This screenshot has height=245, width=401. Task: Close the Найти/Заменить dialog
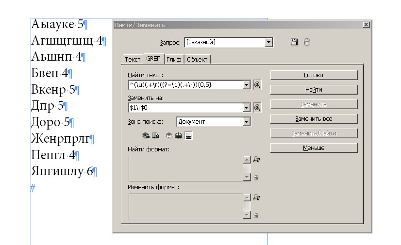pyautogui.click(x=366, y=25)
